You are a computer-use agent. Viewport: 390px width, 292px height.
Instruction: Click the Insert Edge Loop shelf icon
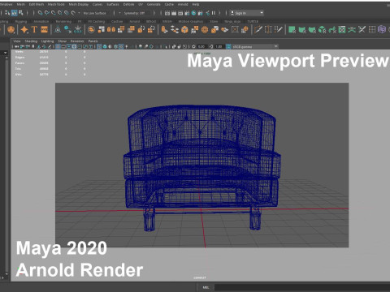(x=268, y=29)
